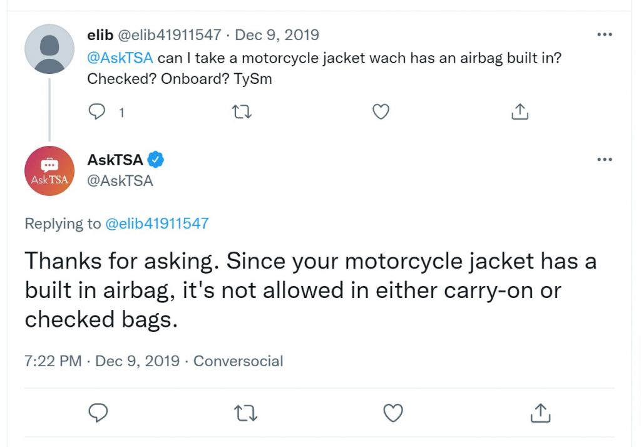Screen dimensions: 641x447
Task: Reply to AskTSA's answer tweet
Action: [98, 413]
